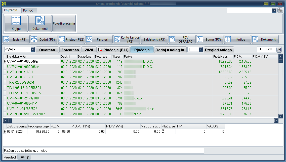This screenshot has height=162, width=286.
Task: Open Knjige from the large ribbon icon
Action: 16,23
